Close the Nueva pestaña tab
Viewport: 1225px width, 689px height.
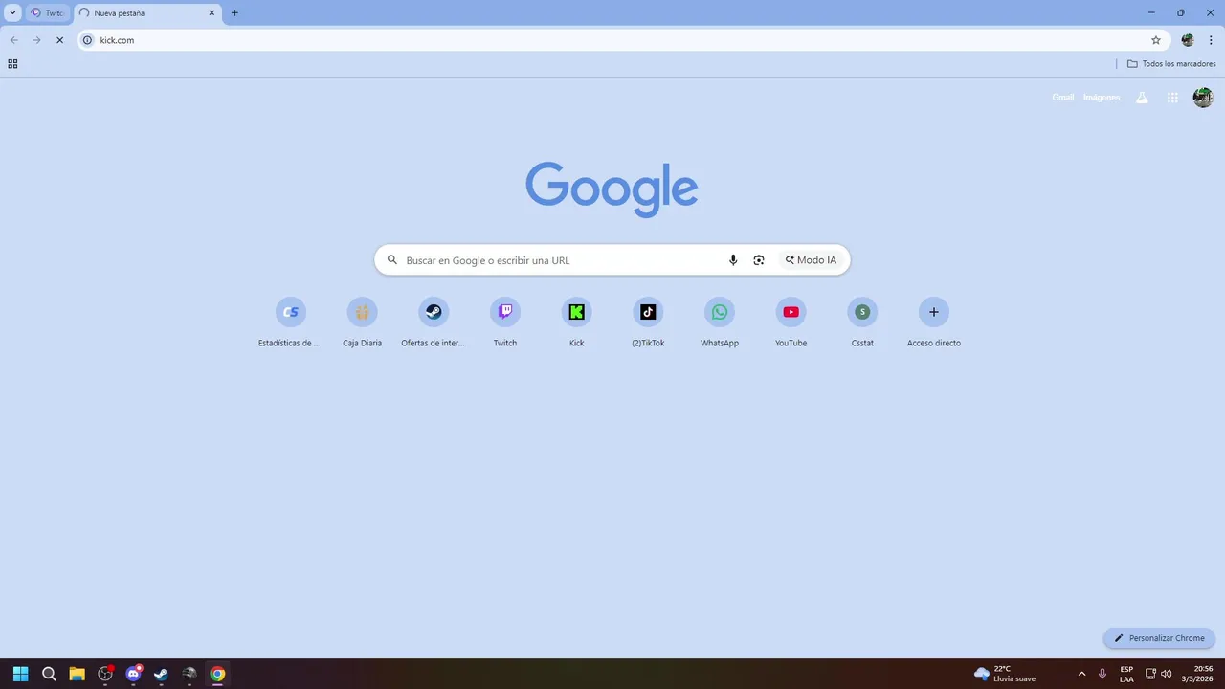click(x=212, y=13)
